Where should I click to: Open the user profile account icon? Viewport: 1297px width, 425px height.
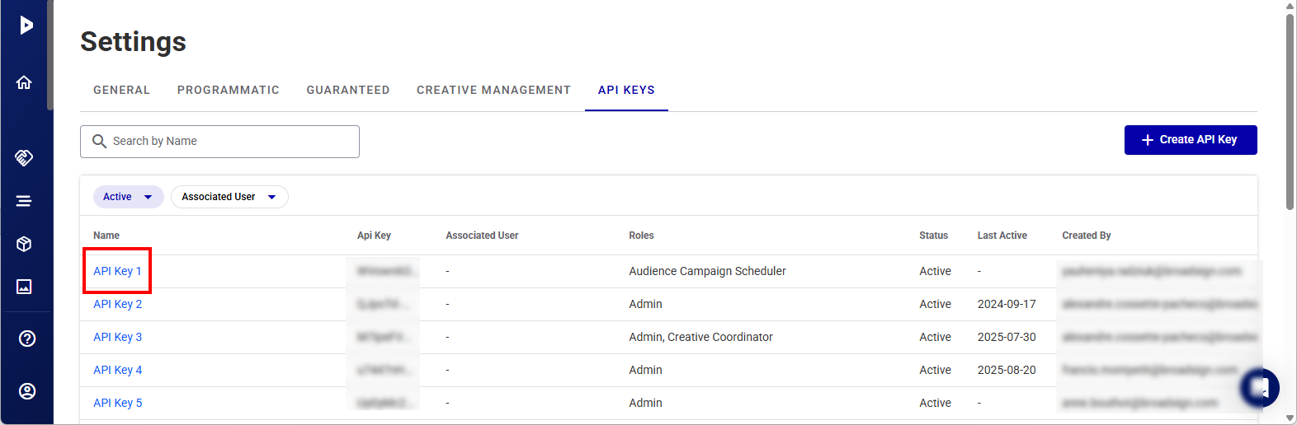point(27,391)
